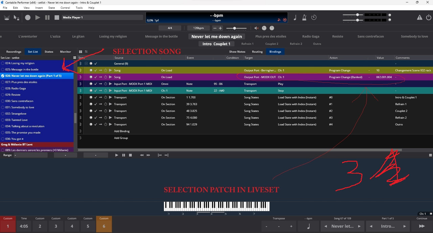Screen dimensions: 433x233
Task: Select the 027: Plus pres des etoiles radio button
Action: click(x=3, y=82)
